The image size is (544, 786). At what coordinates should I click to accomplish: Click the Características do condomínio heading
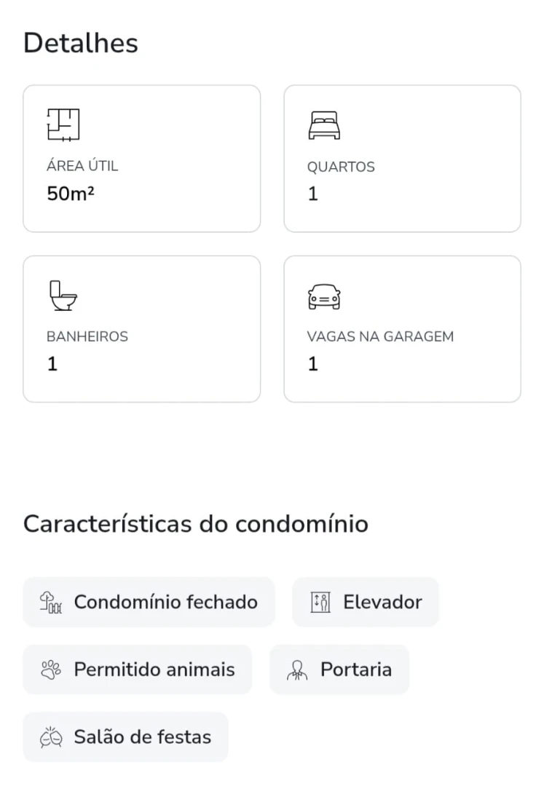(196, 523)
